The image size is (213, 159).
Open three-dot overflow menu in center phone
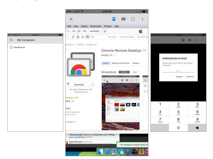[143, 19]
